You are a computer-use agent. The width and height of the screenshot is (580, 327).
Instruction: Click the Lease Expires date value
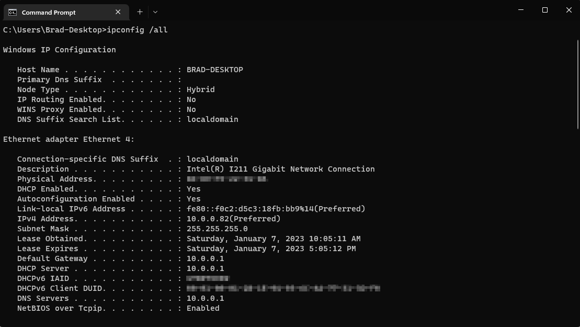pyautogui.click(x=271, y=249)
